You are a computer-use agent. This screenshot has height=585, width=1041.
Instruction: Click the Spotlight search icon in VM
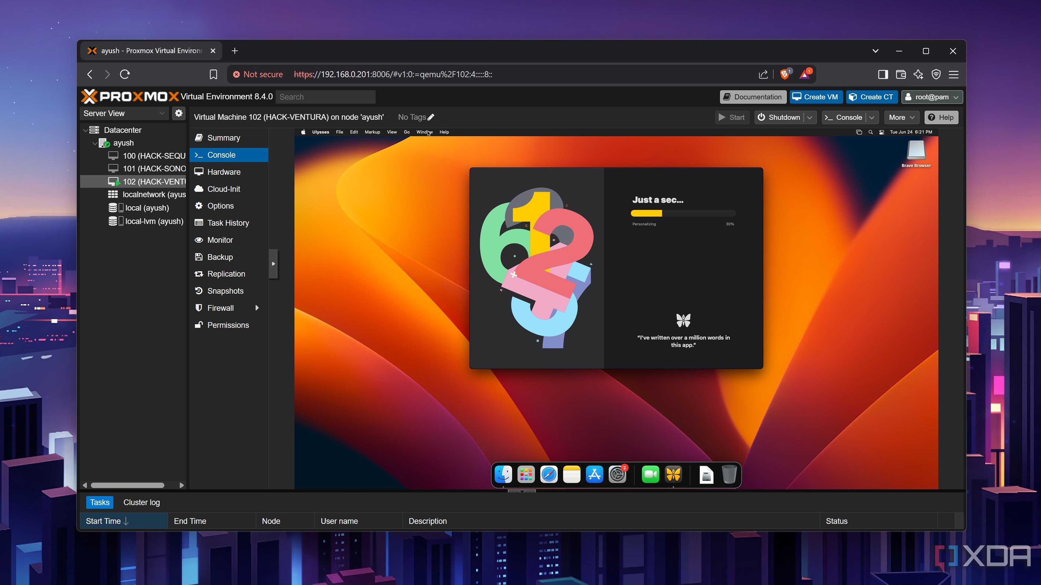tap(870, 132)
